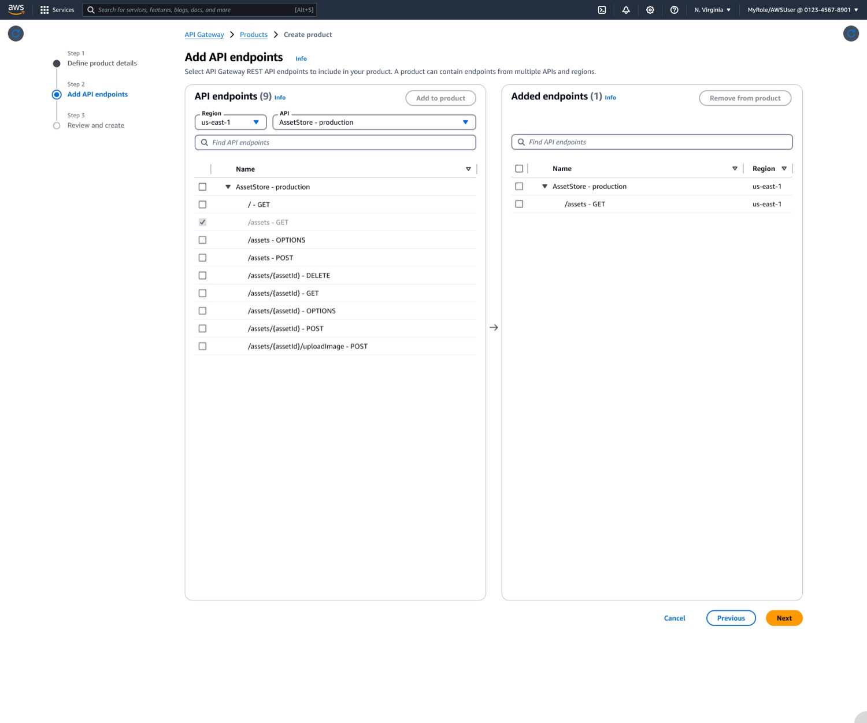Check /assets/{assetId}/uploadImage - POST endpoint

(x=202, y=346)
